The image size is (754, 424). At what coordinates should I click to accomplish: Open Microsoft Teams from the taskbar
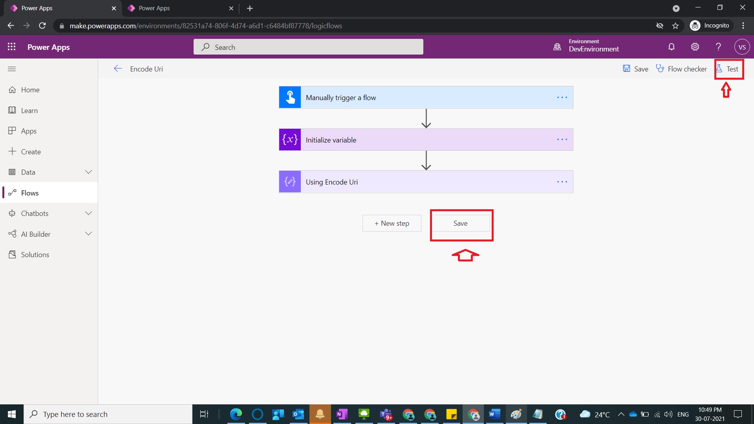(x=386, y=414)
